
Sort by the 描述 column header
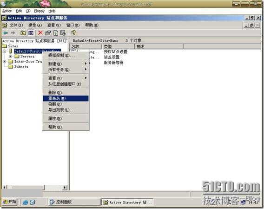[x=159, y=46]
